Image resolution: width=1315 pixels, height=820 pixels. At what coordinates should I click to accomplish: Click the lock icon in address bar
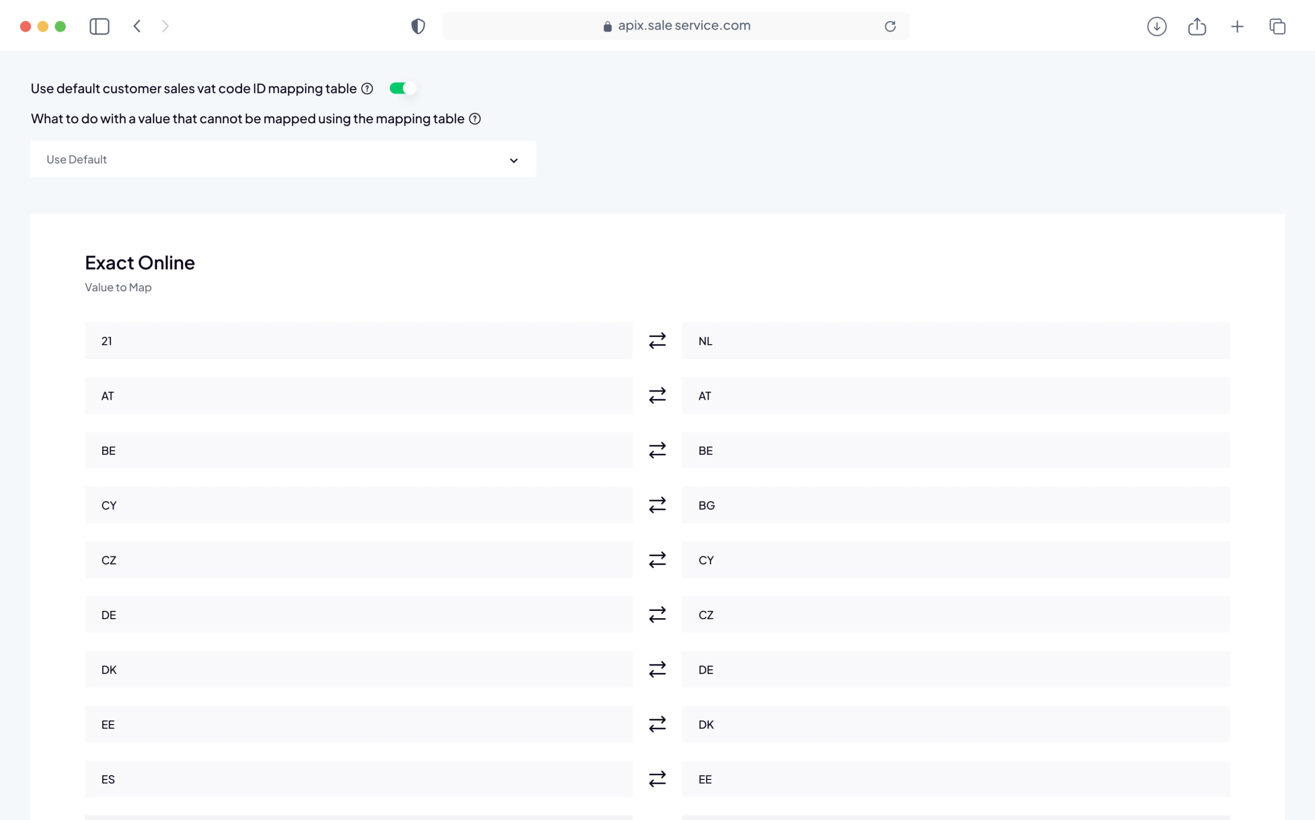pyautogui.click(x=607, y=26)
